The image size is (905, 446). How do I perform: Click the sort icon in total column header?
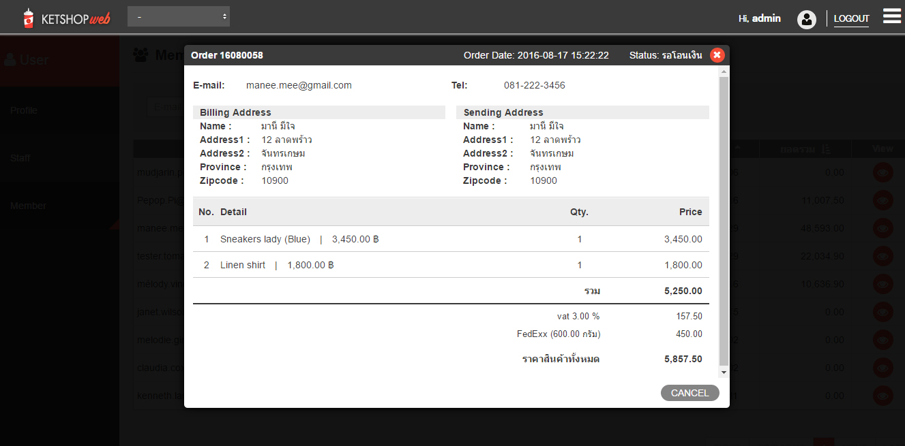[x=826, y=149]
